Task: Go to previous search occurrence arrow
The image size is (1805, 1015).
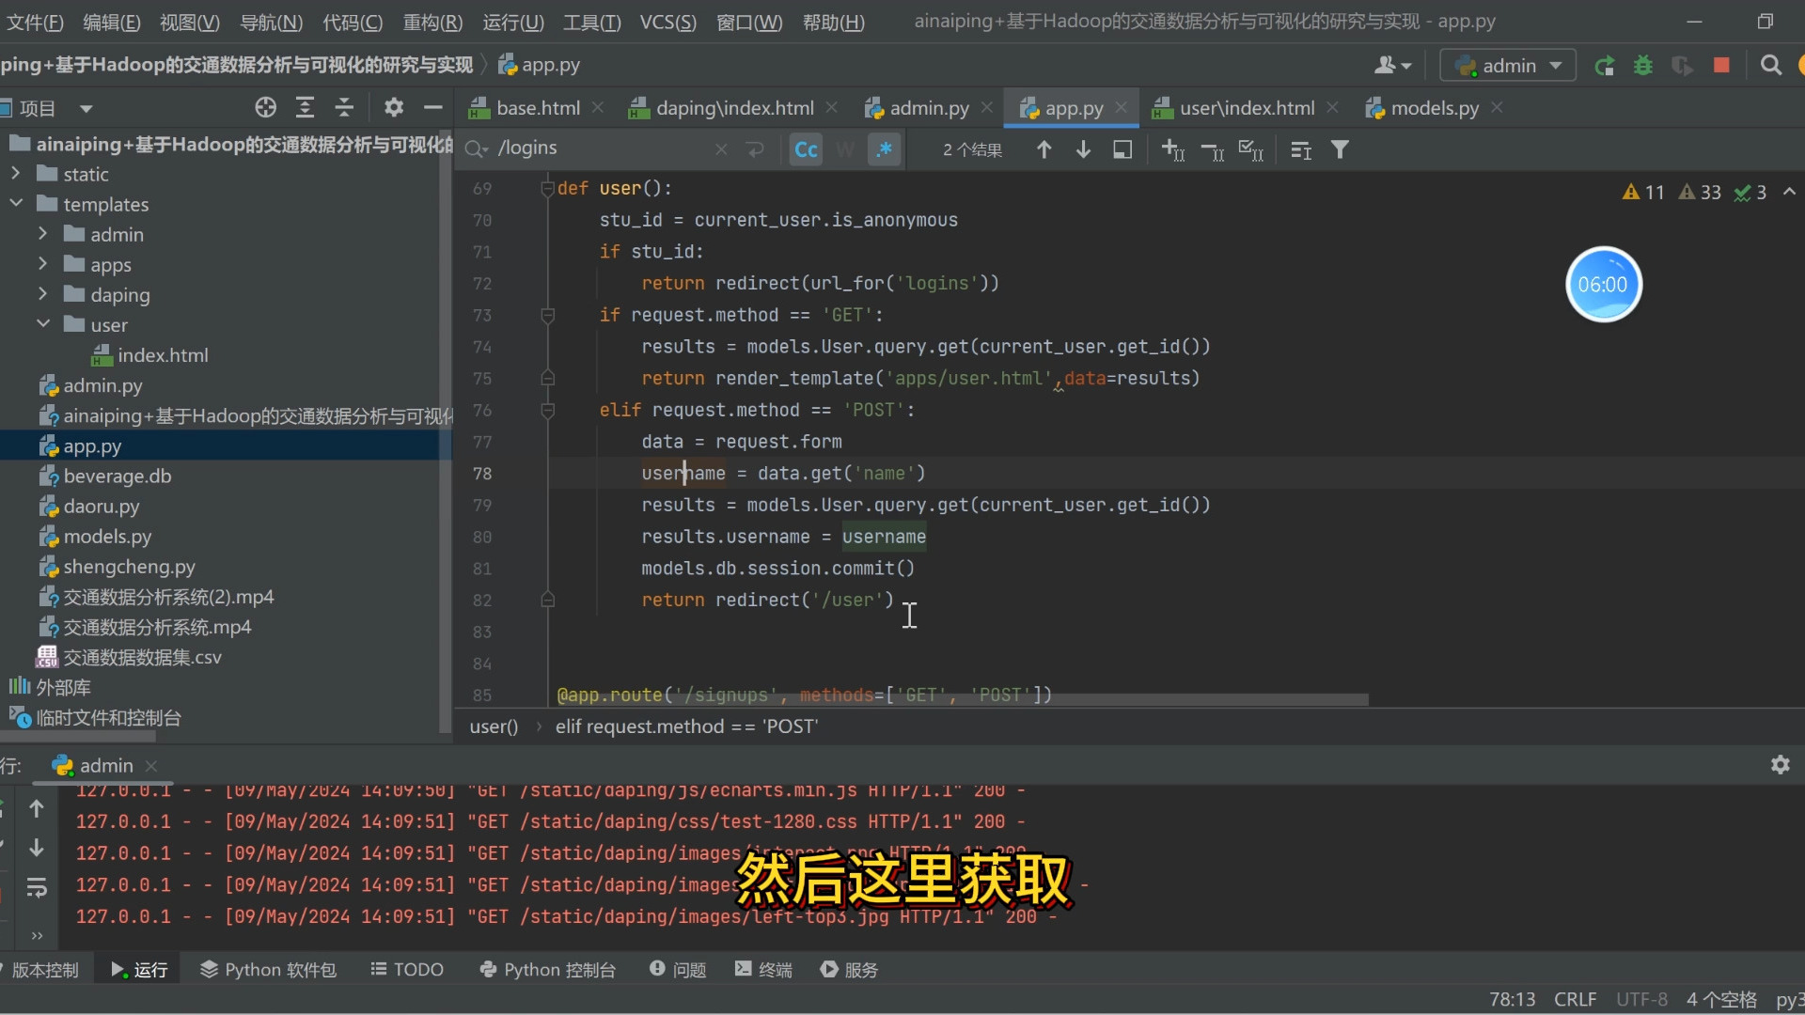Action: 1044,149
